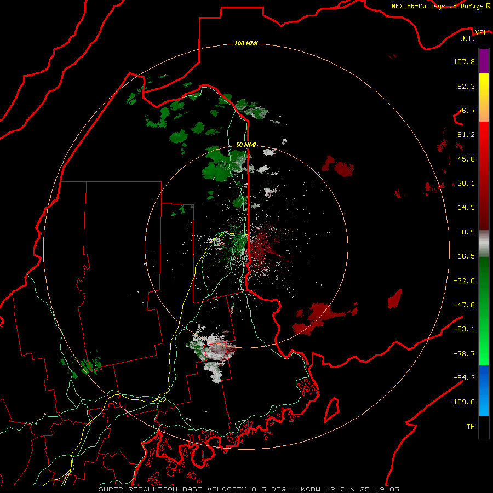Click the -47.6 velocity scale value
This screenshot has height=493, width=493.
coord(464,305)
